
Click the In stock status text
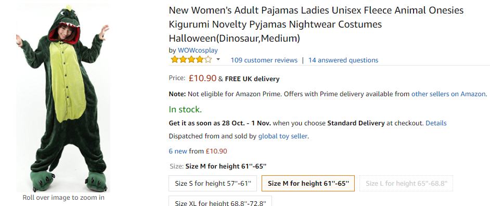[185, 109]
